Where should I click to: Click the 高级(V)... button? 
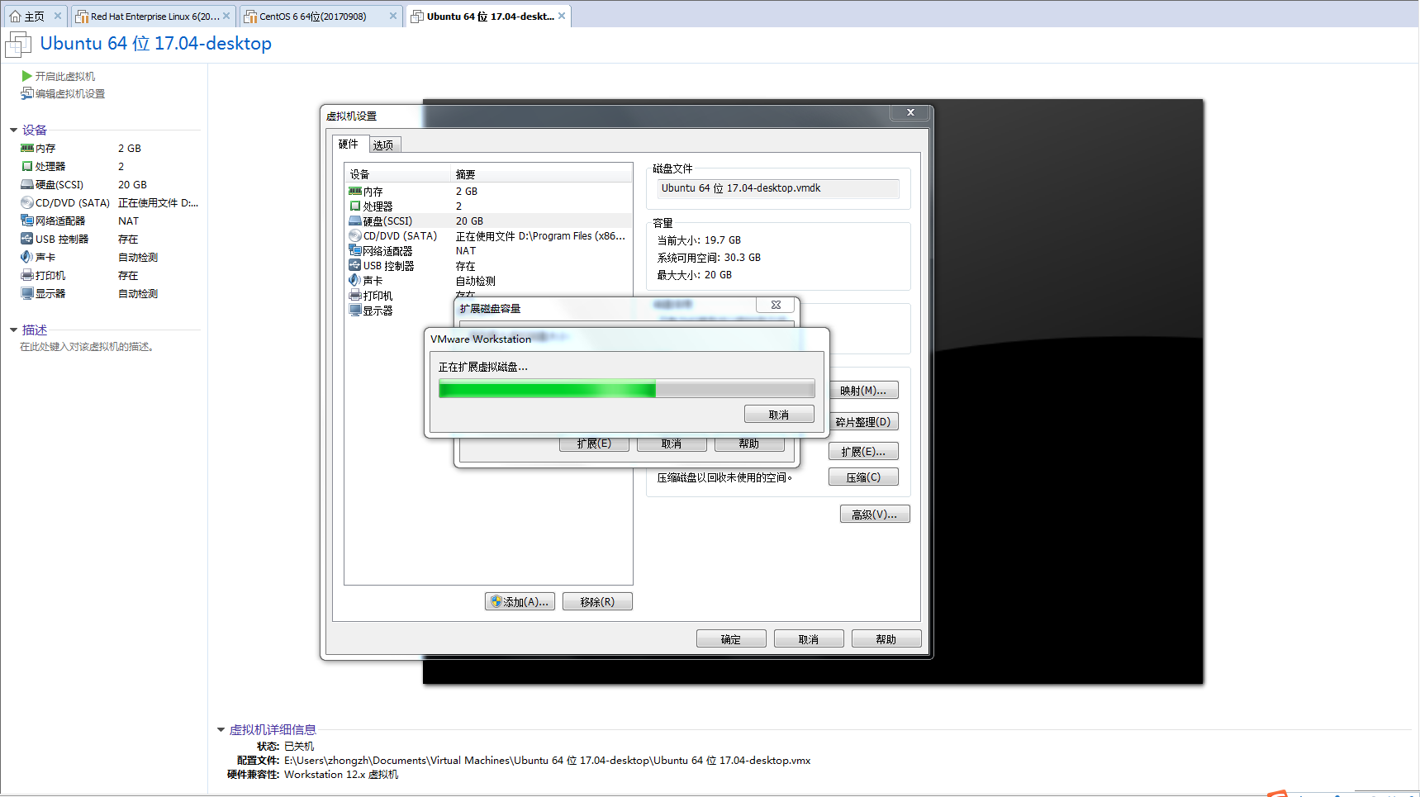(875, 514)
